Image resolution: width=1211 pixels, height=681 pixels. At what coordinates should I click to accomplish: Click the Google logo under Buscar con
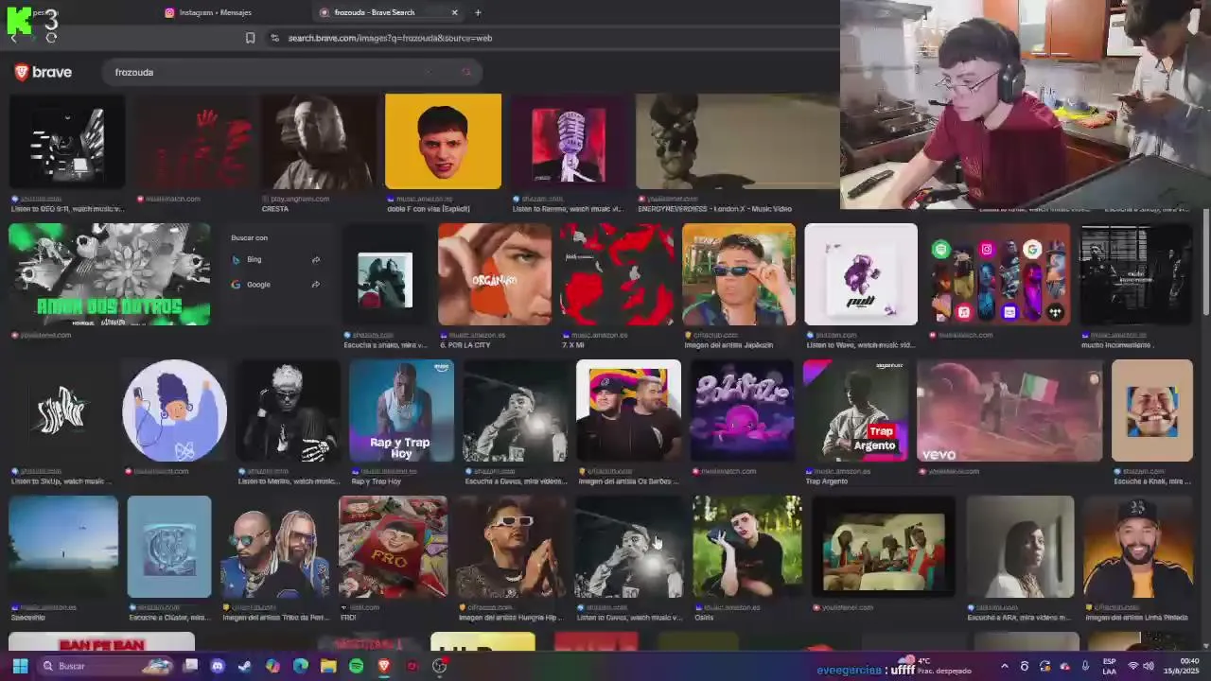click(x=236, y=284)
